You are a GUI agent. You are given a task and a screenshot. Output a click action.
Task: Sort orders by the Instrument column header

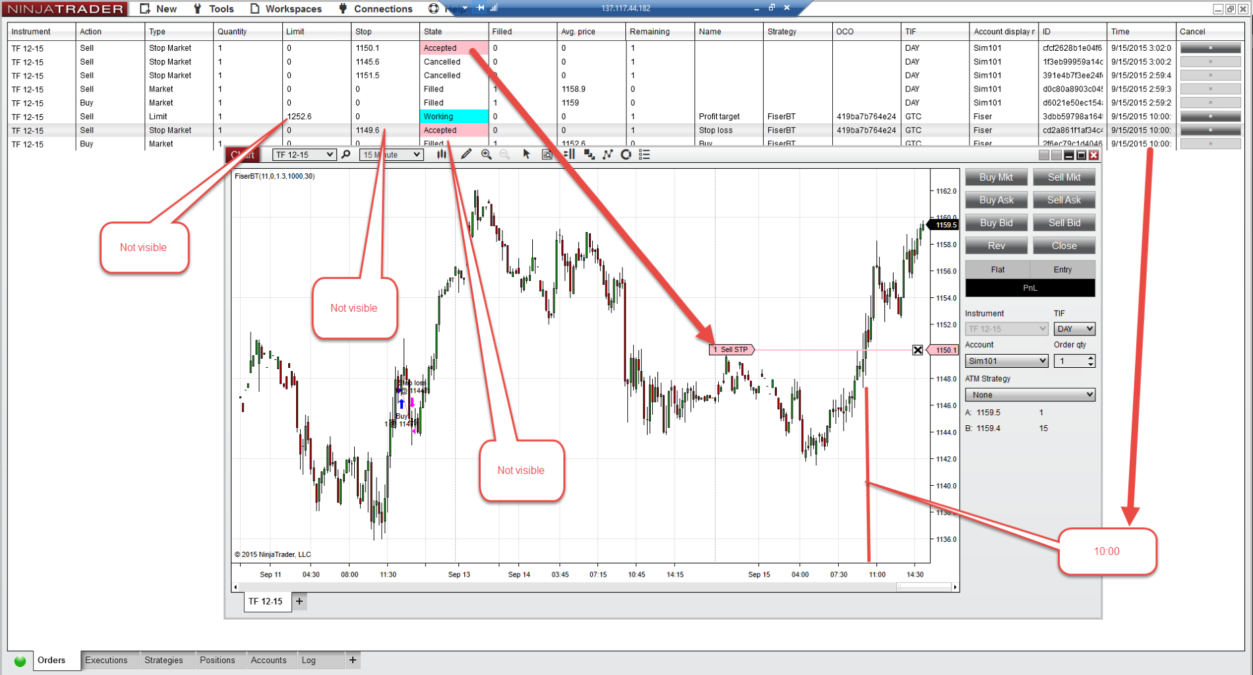point(41,32)
